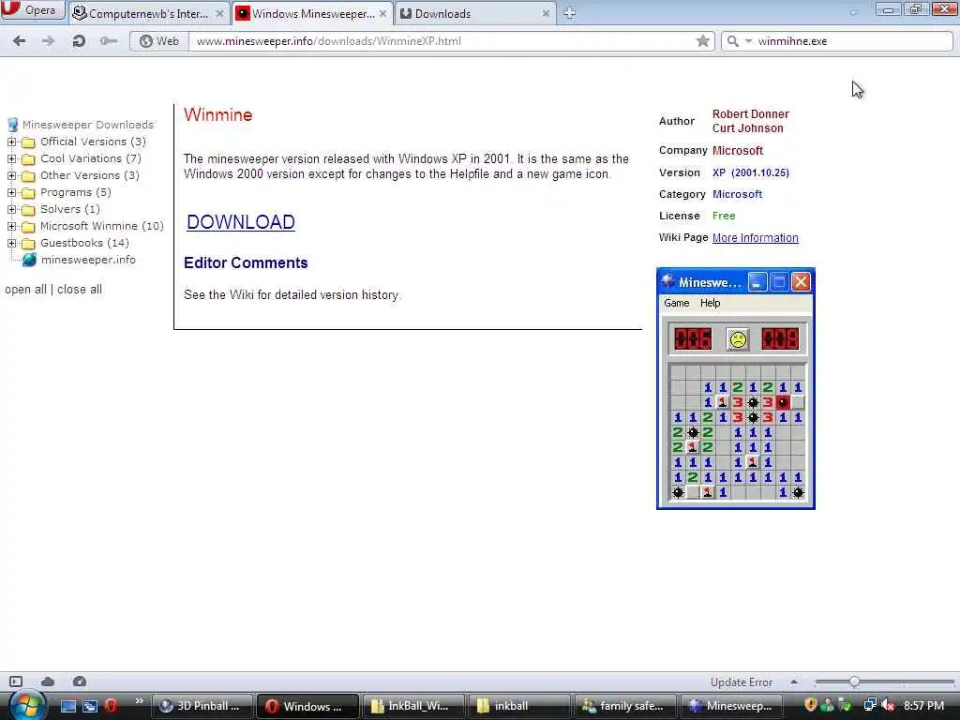Click Show Desktop quick launch icon
The image size is (960, 720).
[x=67, y=706]
